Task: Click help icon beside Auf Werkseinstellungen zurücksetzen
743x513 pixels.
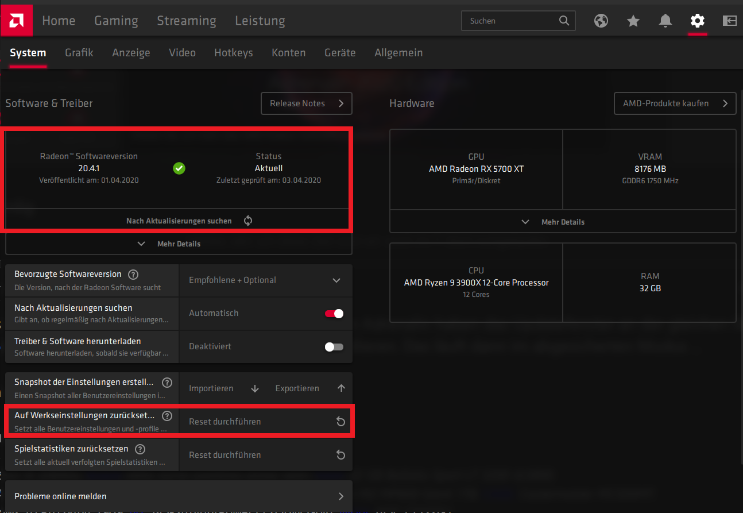Action: click(x=167, y=415)
